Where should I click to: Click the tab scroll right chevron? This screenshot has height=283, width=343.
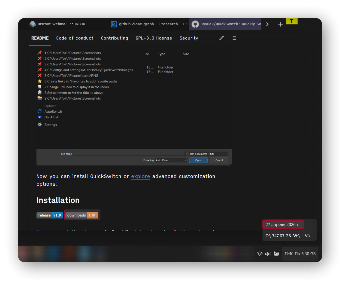(267, 24)
